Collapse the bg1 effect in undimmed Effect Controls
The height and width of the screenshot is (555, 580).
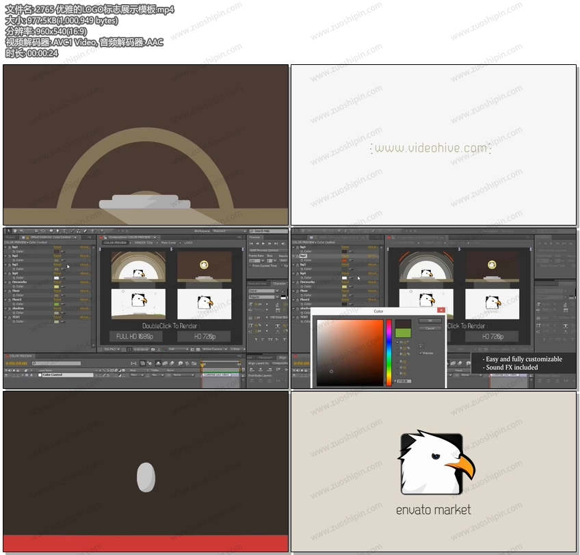[x=5, y=247]
